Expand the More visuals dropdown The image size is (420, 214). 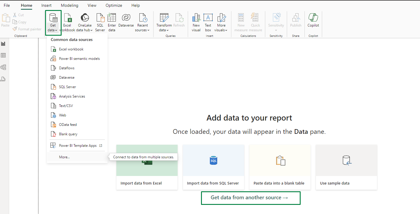(x=221, y=23)
